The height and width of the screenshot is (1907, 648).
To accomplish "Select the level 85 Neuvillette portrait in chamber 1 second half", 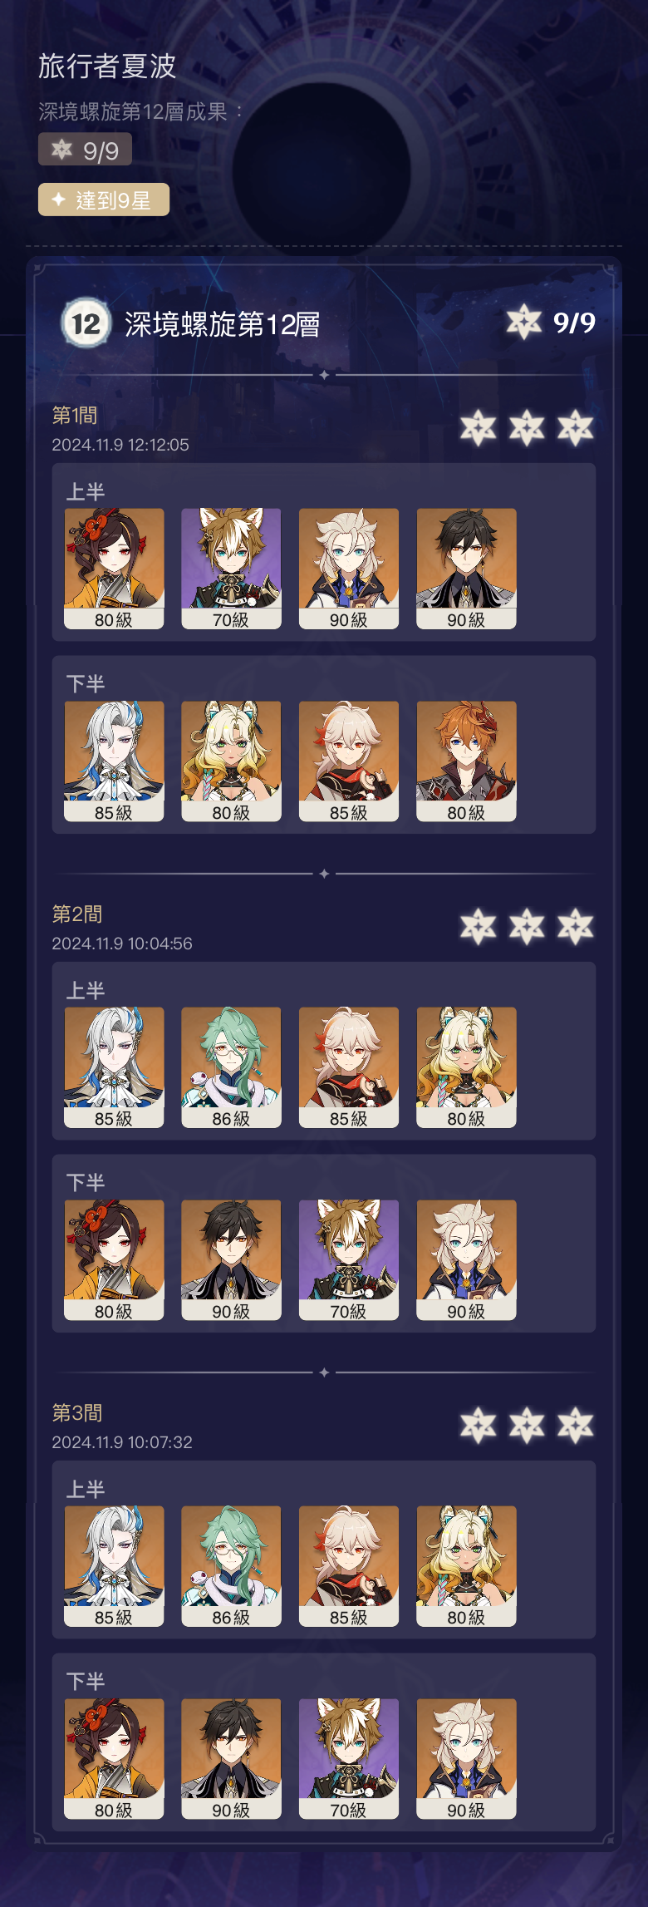I will (x=114, y=761).
